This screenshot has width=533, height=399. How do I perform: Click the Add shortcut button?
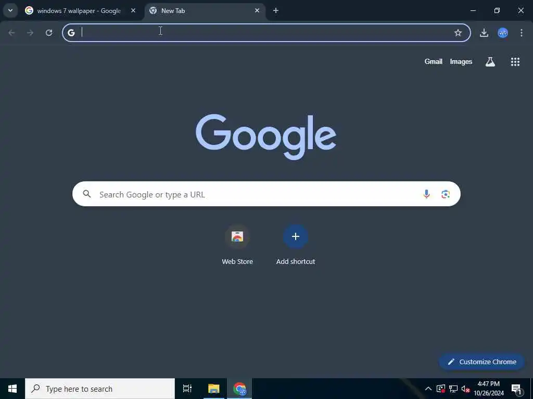296,245
